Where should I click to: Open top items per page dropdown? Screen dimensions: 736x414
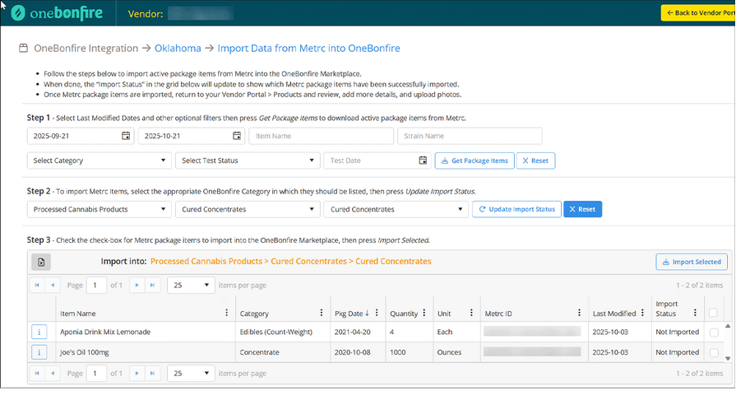[192, 285]
